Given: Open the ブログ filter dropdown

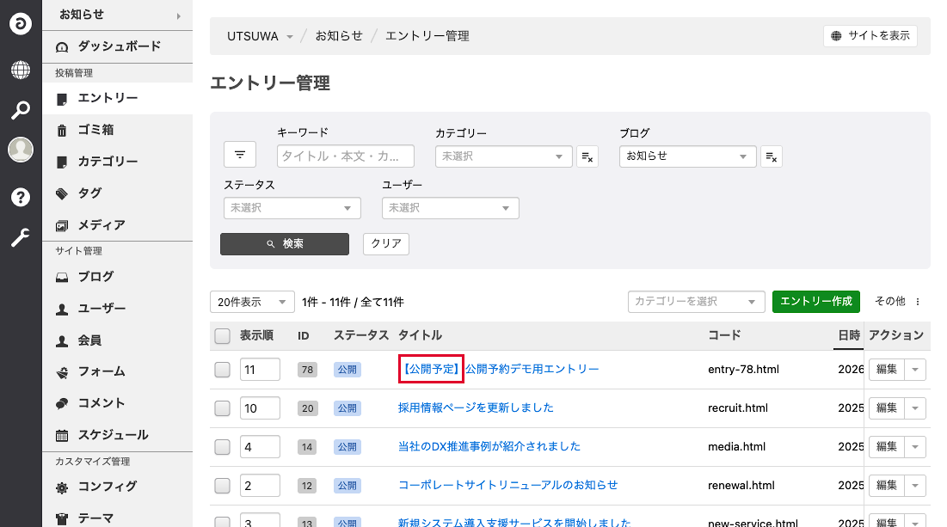Looking at the screenshot, I should click(687, 156).
